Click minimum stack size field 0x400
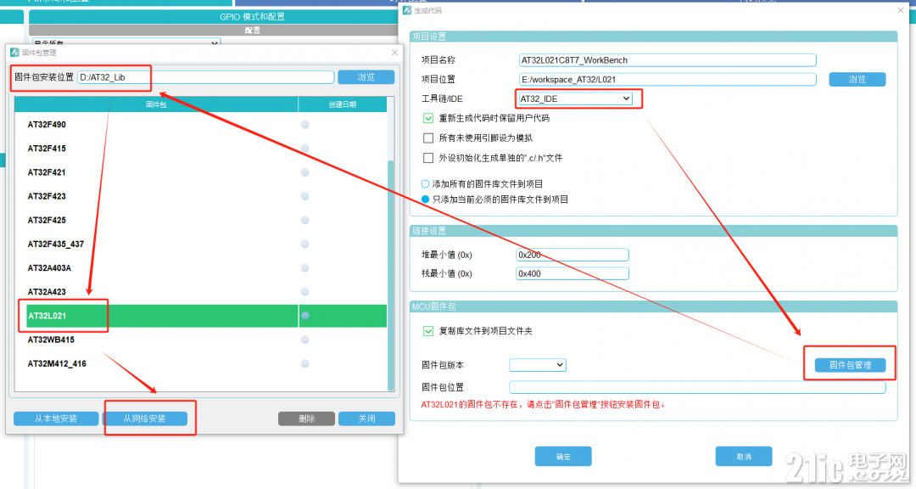 [572, 273]
